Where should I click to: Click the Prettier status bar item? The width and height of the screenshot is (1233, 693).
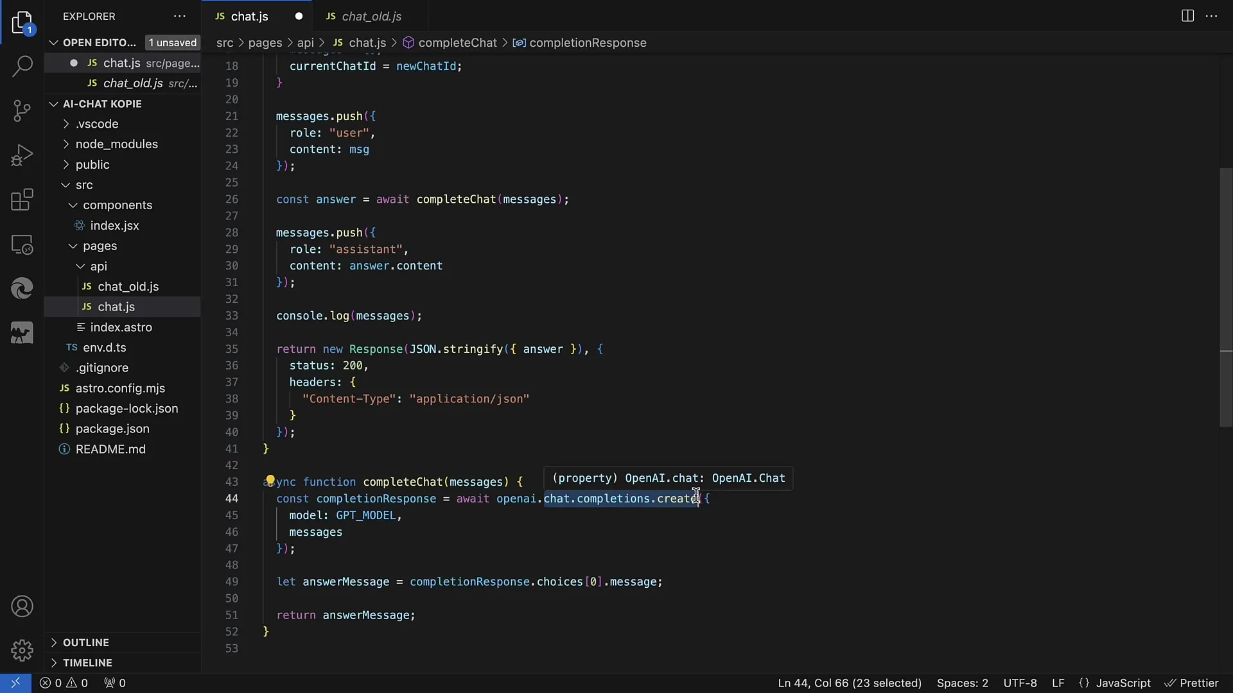coord(1191,683)
